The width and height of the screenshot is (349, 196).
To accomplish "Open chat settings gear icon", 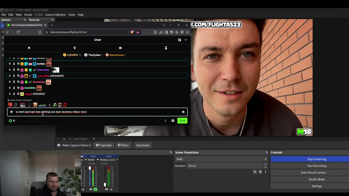I will tap(173, 121).
